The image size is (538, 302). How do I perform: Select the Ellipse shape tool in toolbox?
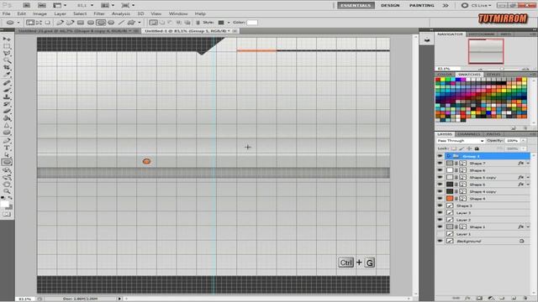click(x=7, y=162)
